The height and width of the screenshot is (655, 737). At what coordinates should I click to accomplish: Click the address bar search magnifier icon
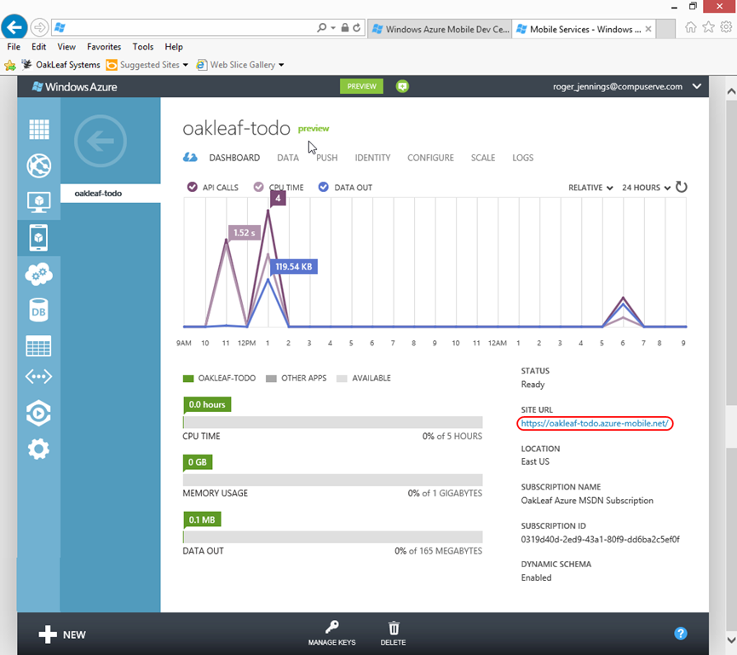click(321, 28)
